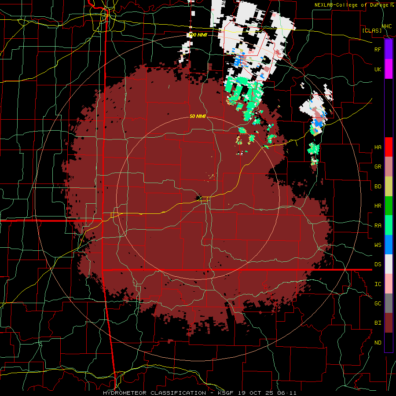
Task: Click the GR legend label
Action: pos(378,167)
